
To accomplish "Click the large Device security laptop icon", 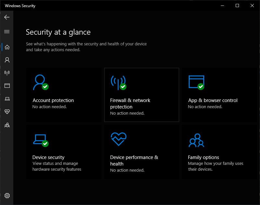I will [41, 141].
